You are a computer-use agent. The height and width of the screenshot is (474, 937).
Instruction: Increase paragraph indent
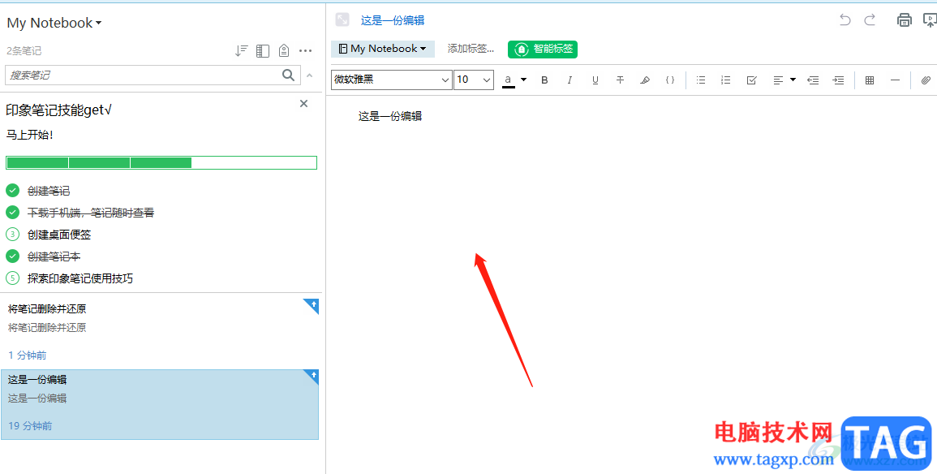coord(838,80)
